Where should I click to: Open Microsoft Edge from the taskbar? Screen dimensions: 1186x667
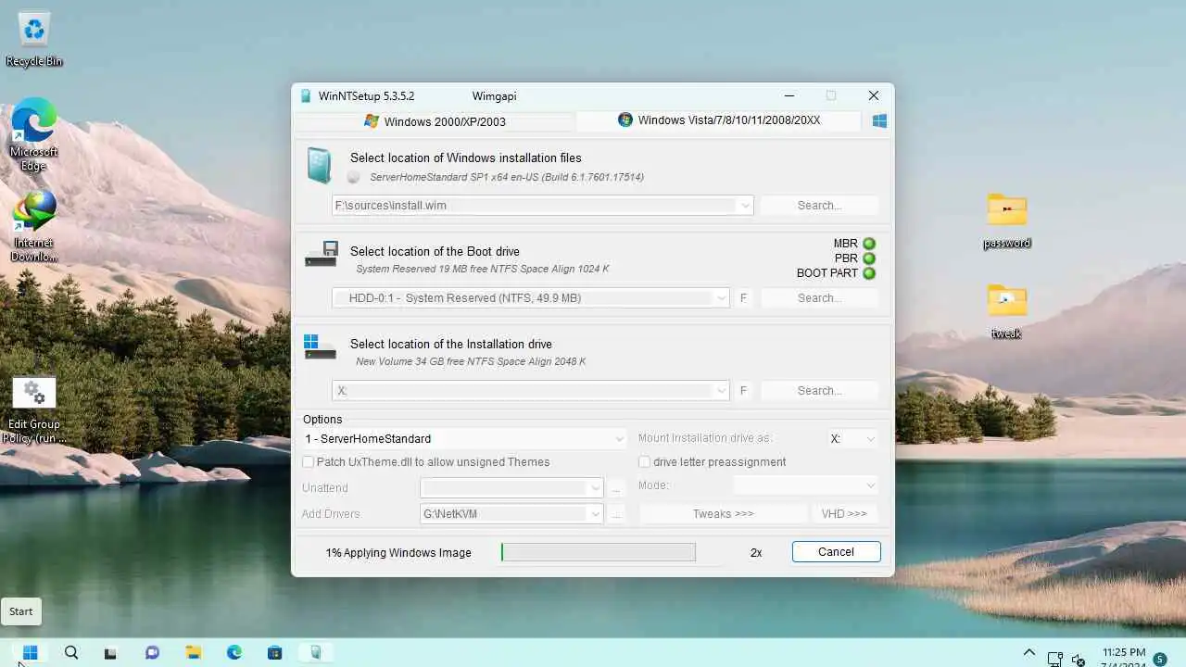click(x=234, y=652)
